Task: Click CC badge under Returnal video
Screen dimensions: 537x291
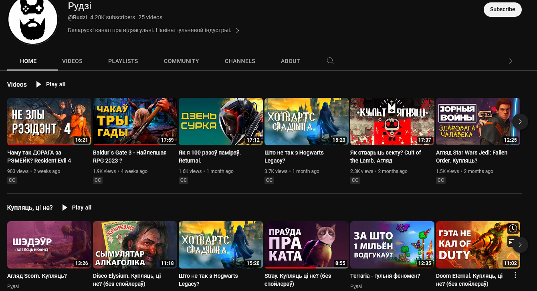Action: 184,180
